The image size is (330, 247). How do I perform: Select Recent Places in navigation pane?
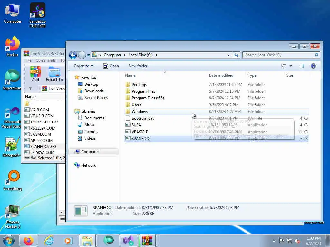pos(96,98)
